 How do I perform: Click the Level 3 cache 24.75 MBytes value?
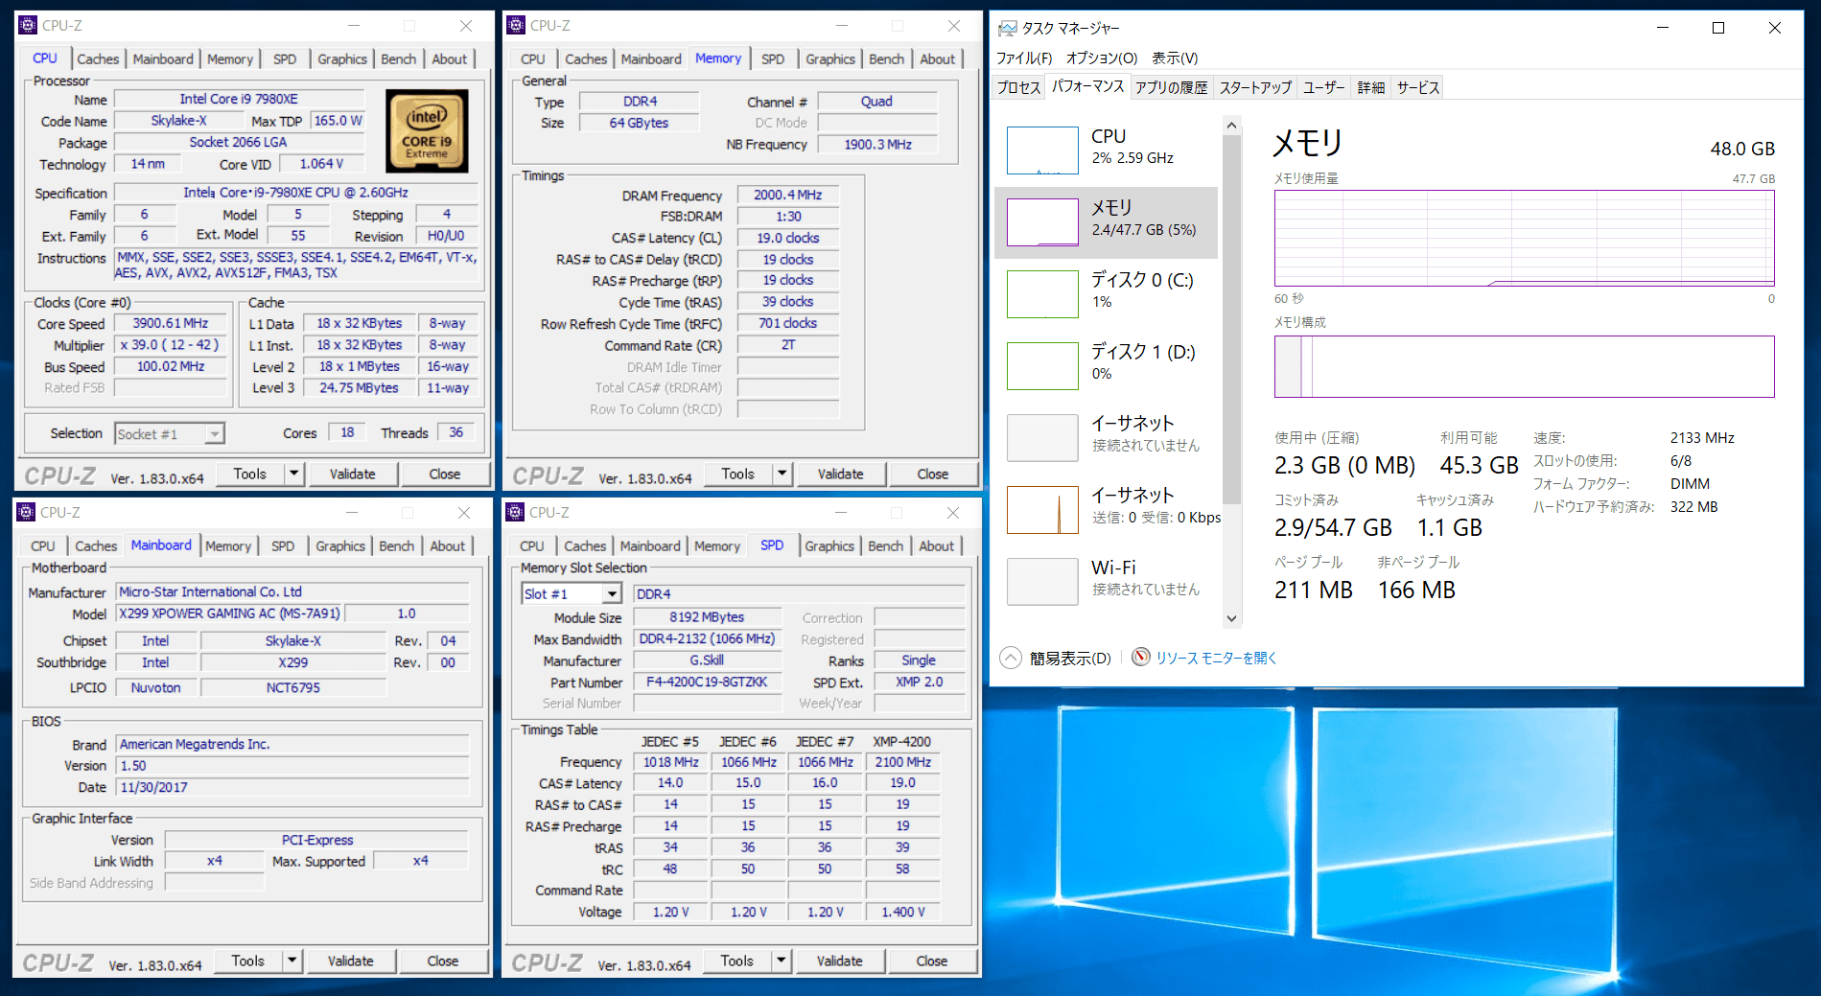[359, 388]
